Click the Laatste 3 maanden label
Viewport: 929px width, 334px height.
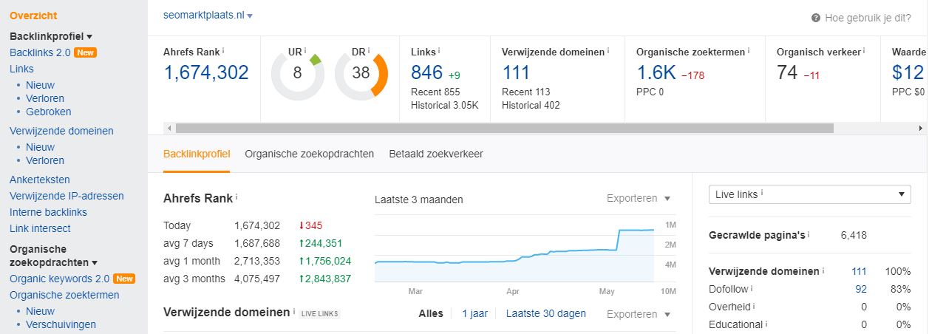[x=419, y=200]
